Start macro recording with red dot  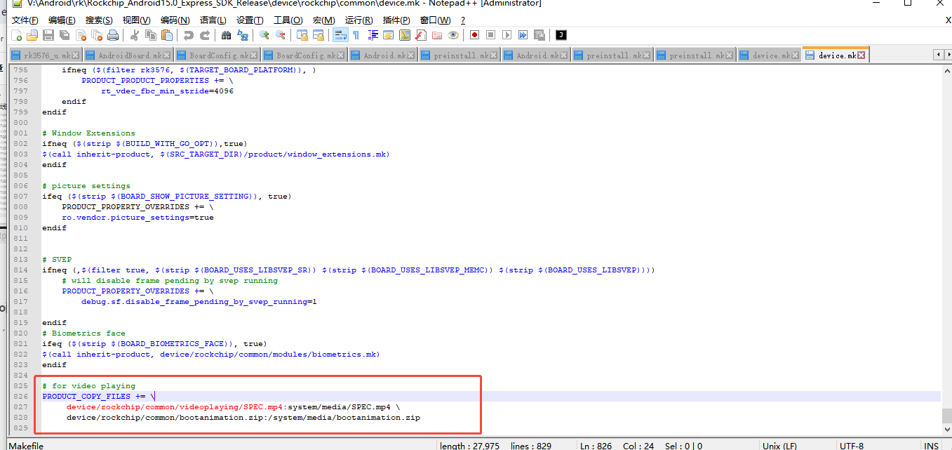474,35
